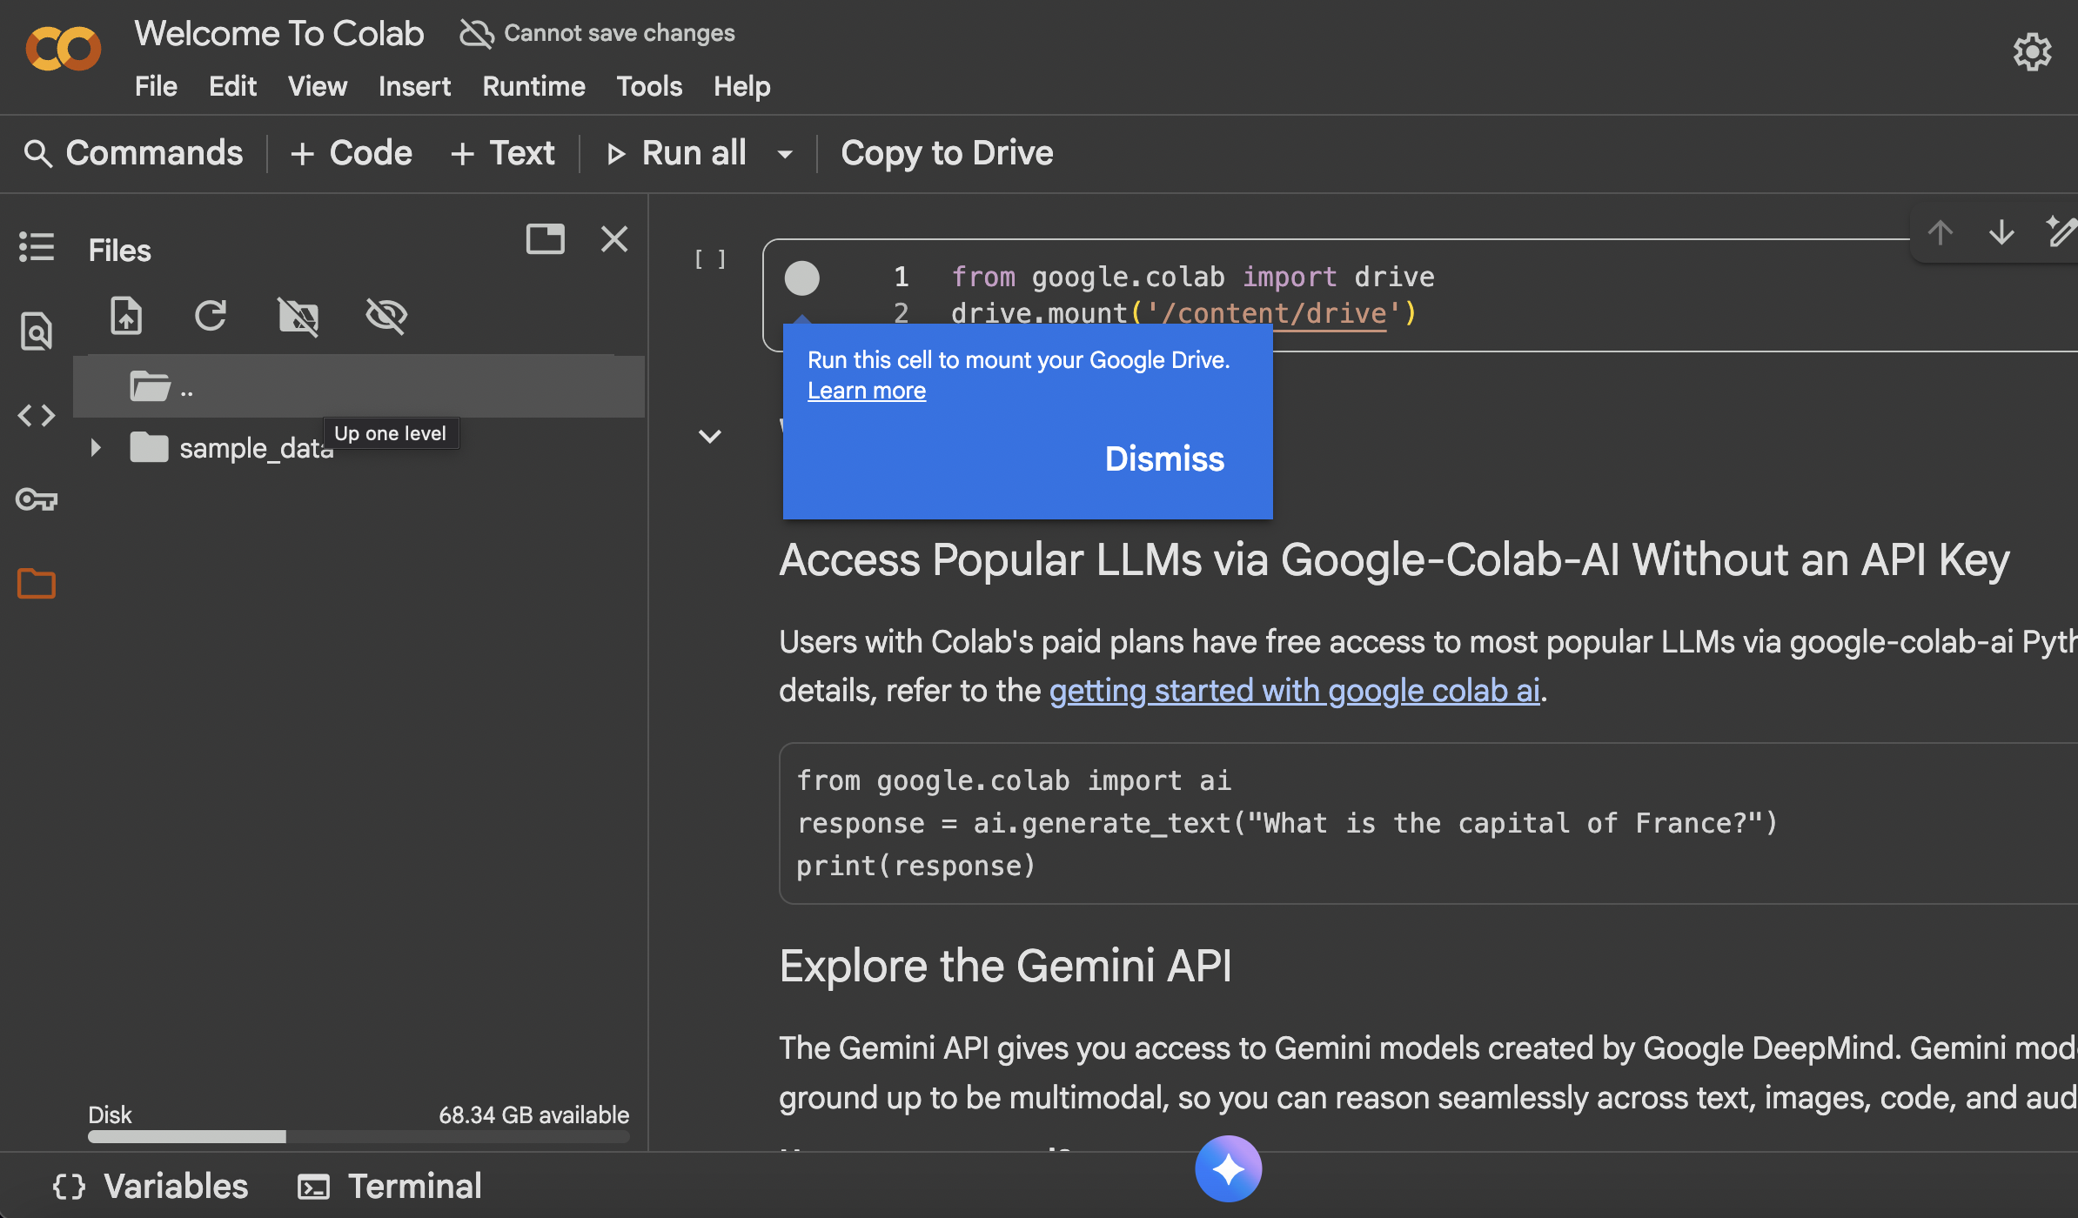The width and height of the screenshot is (2078, 1218).
Task: Open the Secrets key icon
Action: click(37, 499)
